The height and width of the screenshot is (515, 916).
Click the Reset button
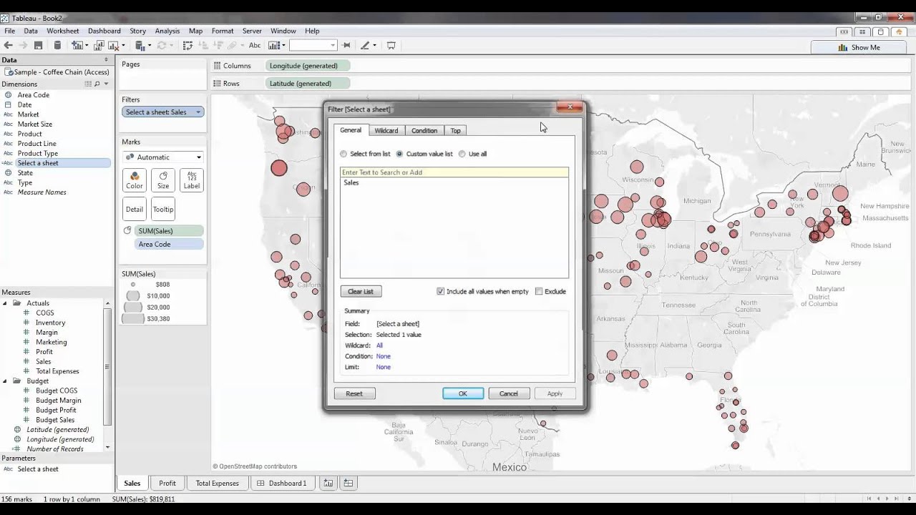354,393
